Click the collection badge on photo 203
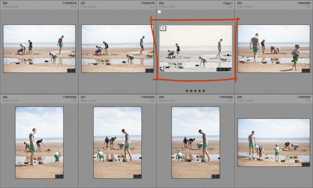This screenshot has height=188, width=313. 308,71
